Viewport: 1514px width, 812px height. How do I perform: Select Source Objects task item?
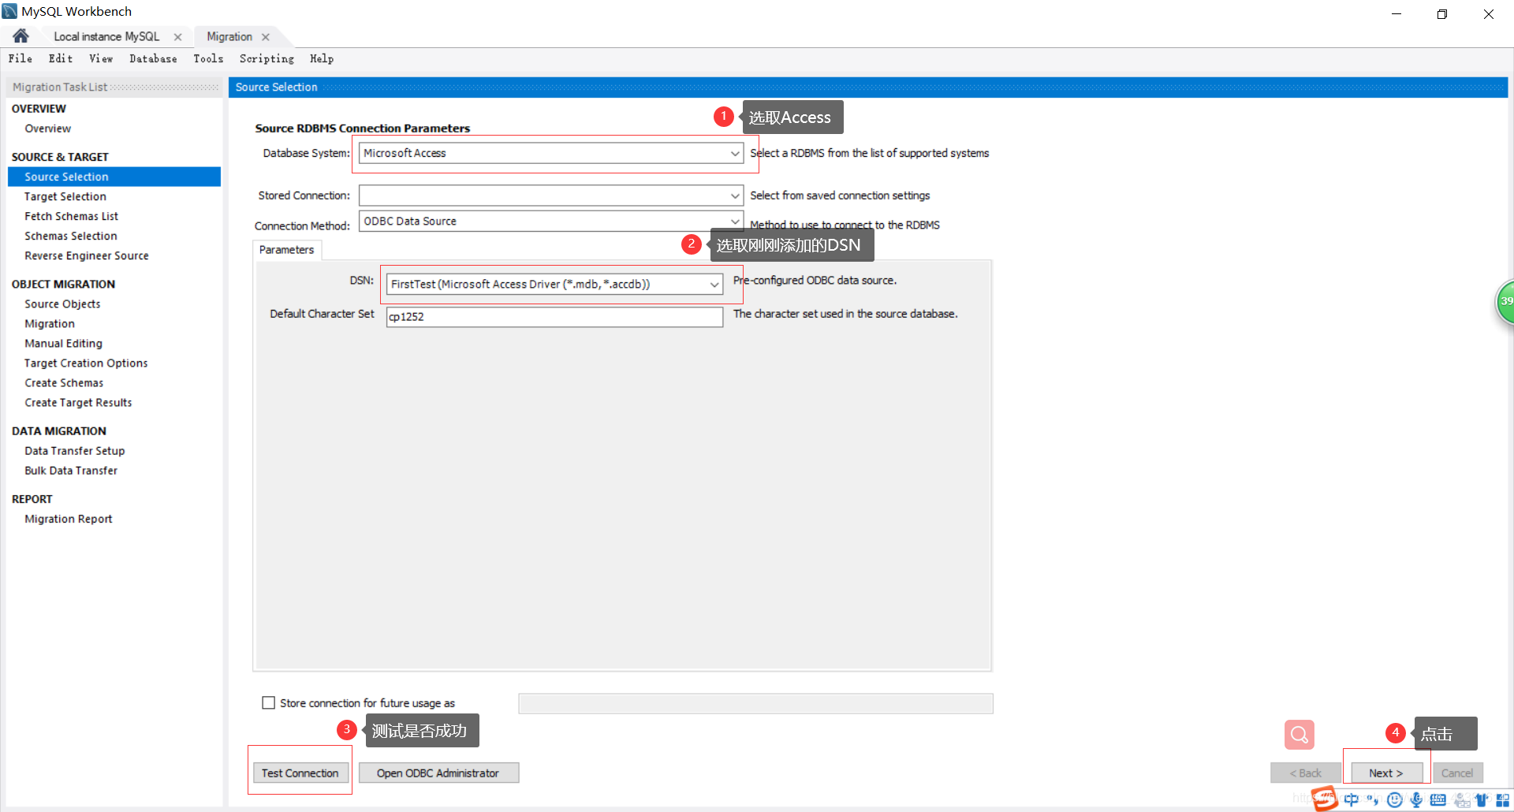pos(62,304)
